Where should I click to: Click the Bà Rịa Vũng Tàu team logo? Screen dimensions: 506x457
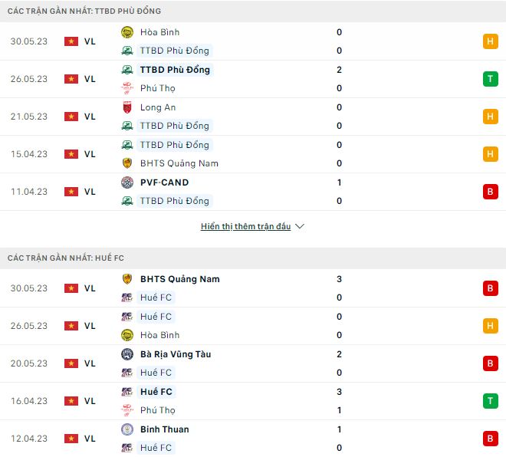[x=127, y=354]
